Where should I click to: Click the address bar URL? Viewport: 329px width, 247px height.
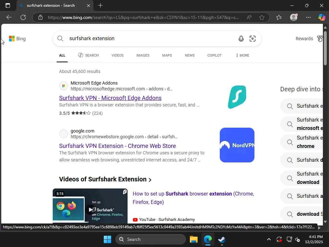tap(143, 17)
